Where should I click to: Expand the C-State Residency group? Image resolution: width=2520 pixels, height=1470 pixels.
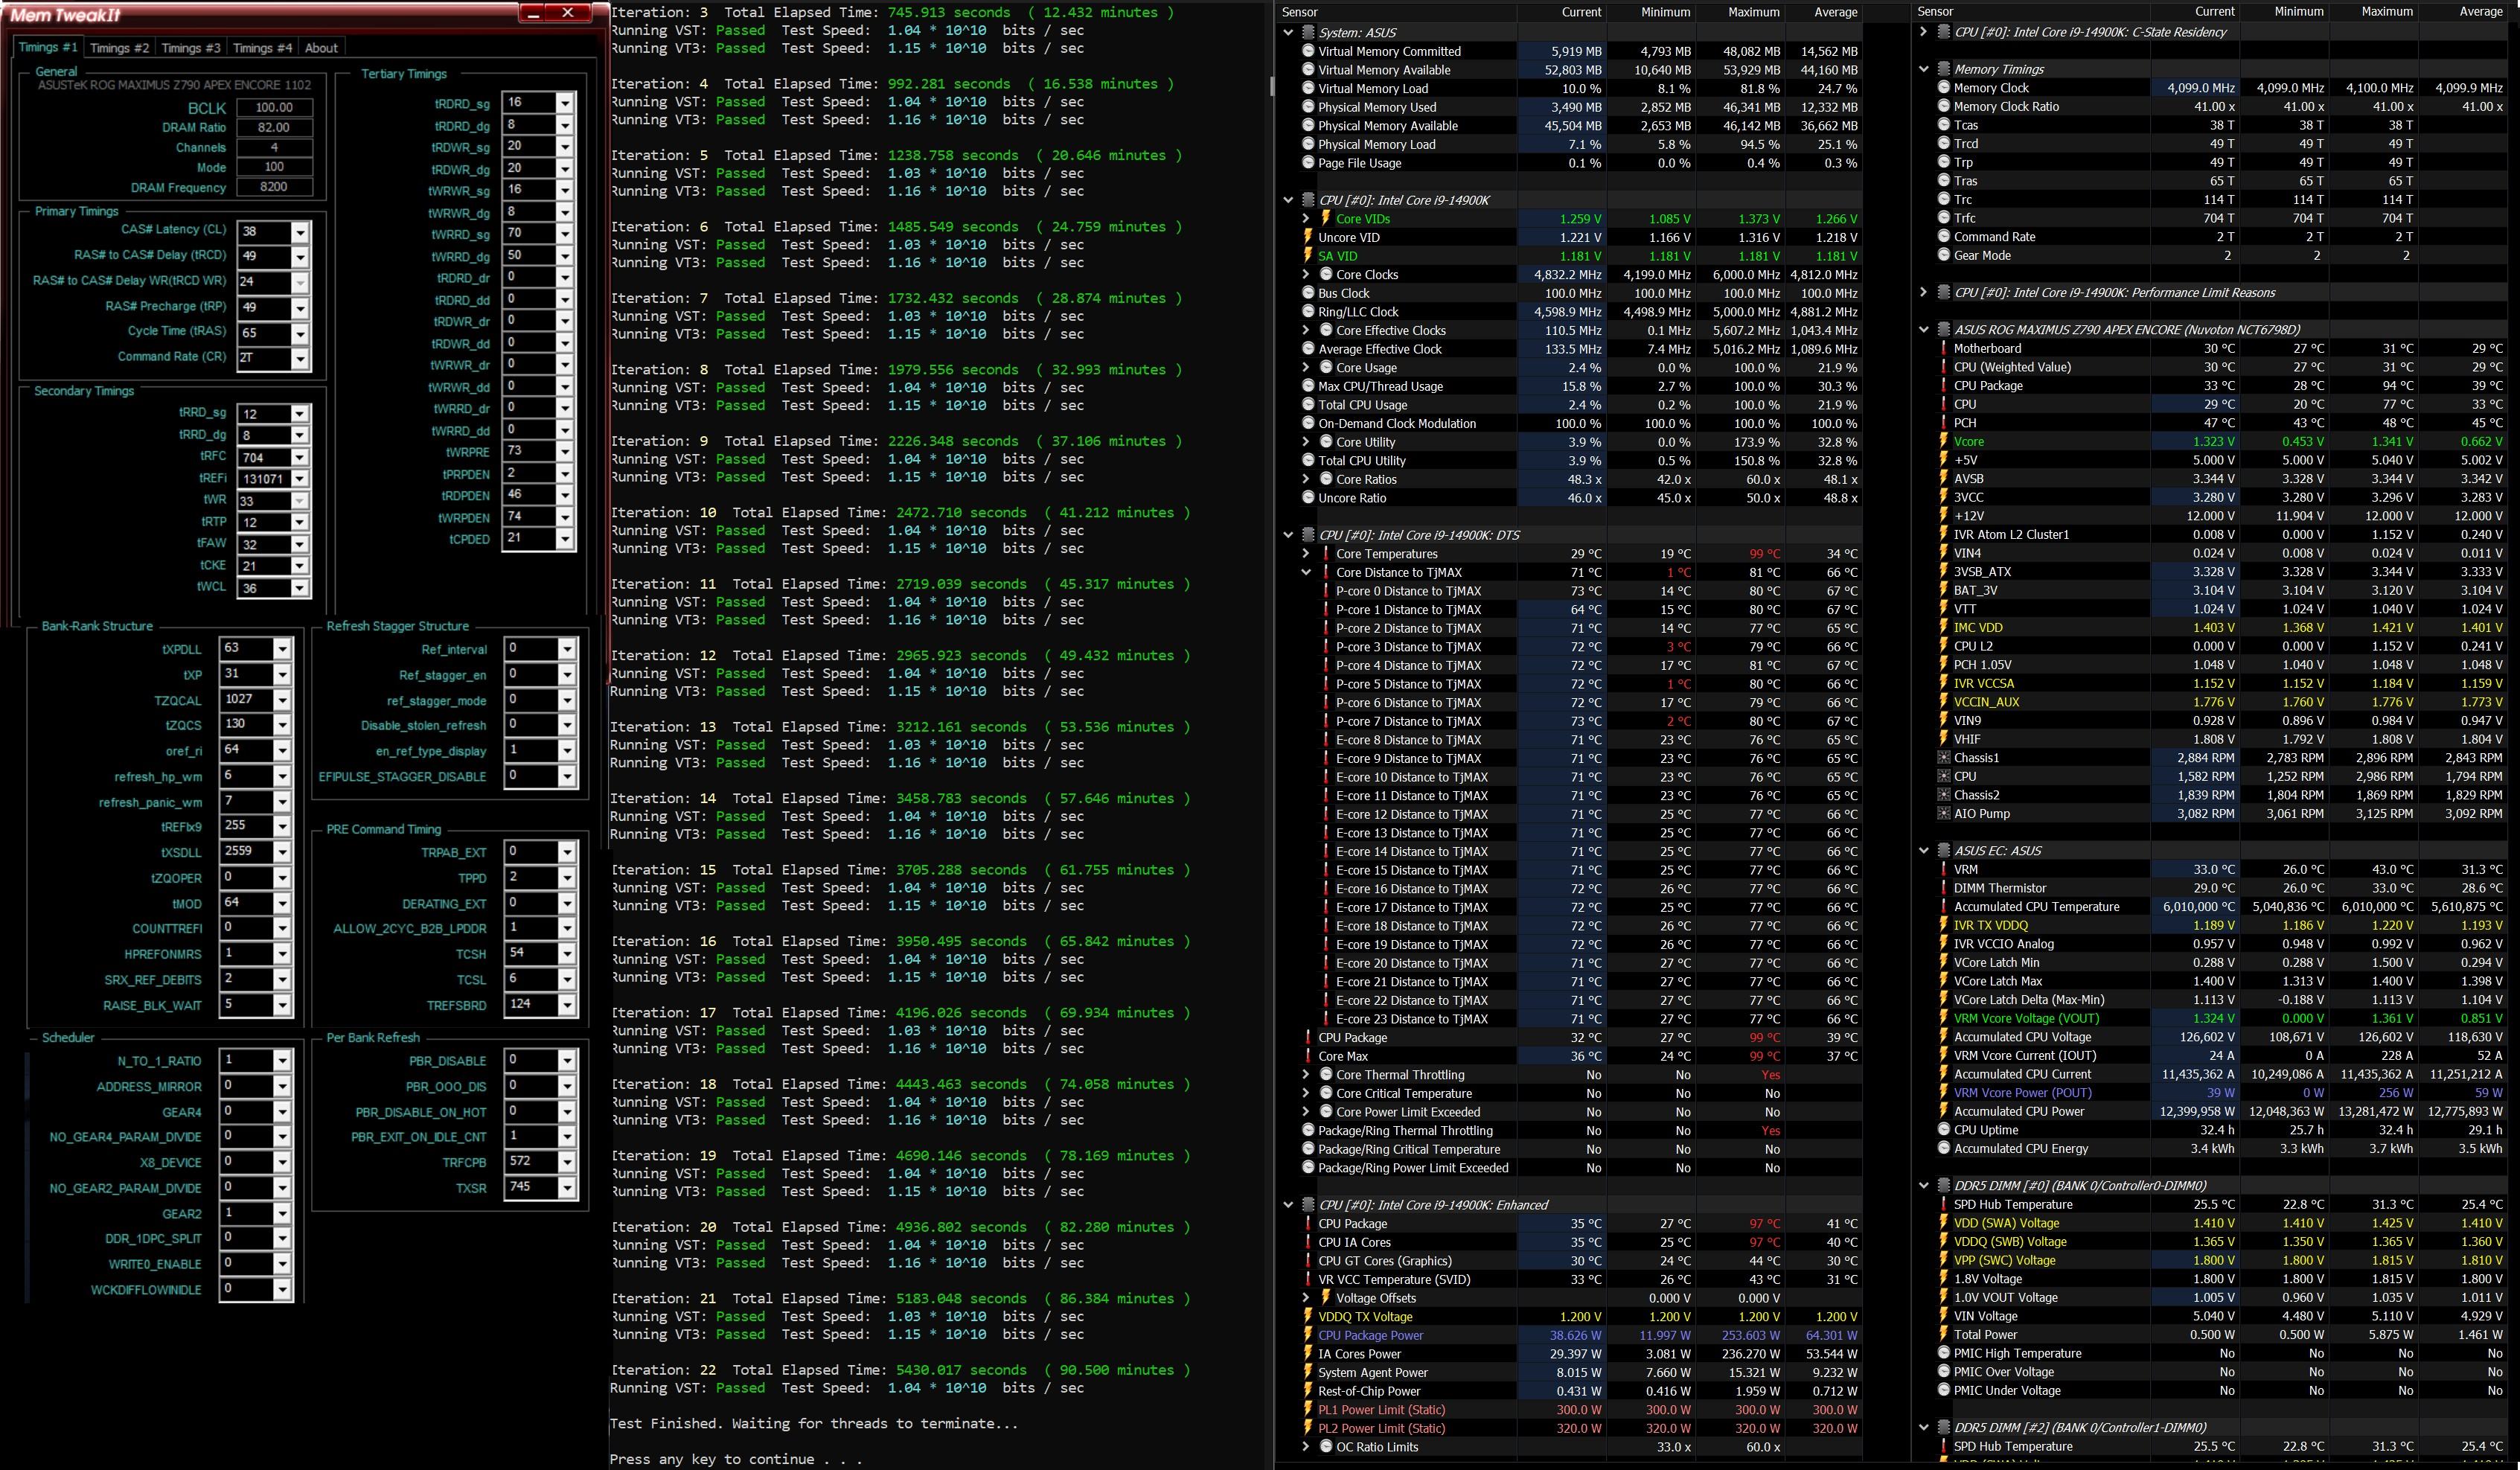click(1923, 32)
